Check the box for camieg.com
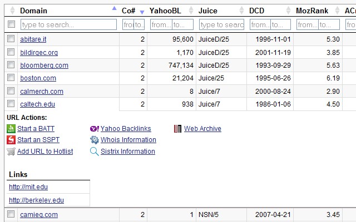356x222 pixels. [11, 214]
